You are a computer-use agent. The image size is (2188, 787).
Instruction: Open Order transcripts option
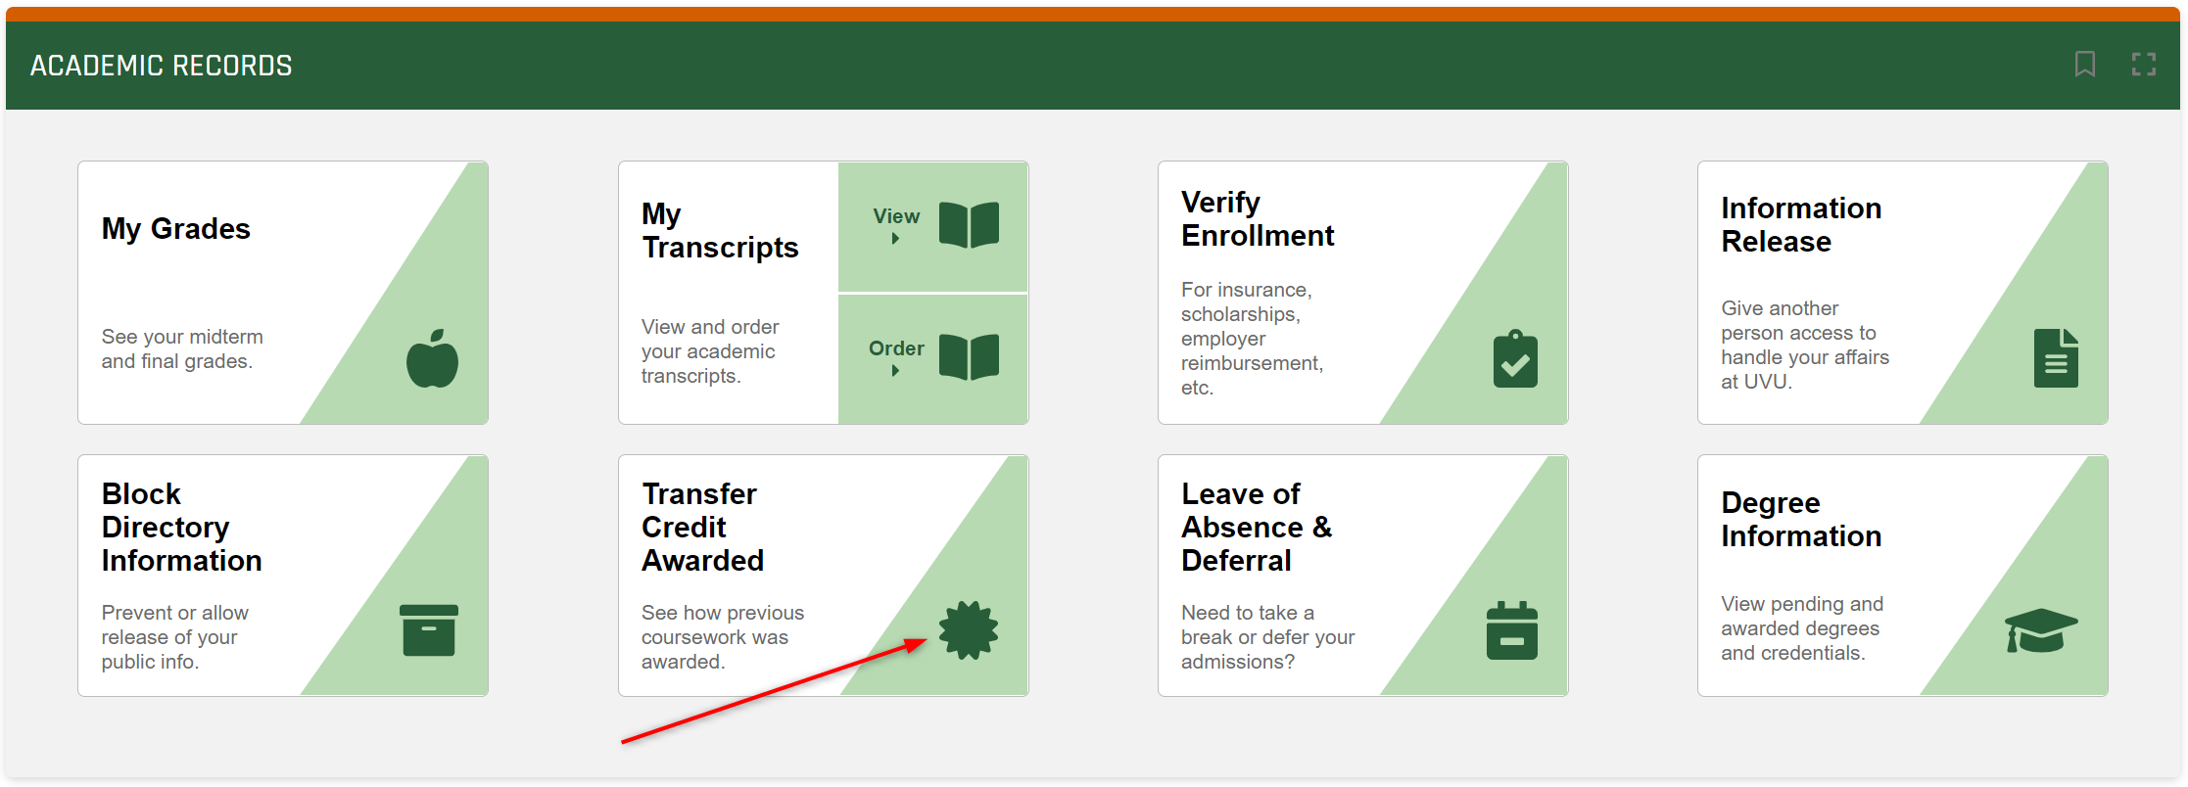(x=896, y=349)
